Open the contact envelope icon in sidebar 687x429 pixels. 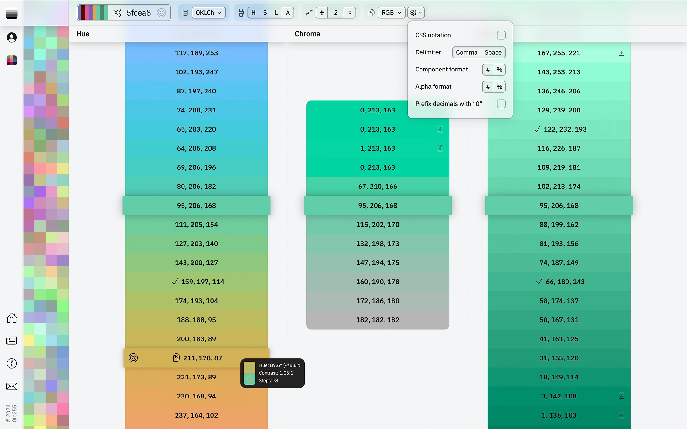pos(11,386)
